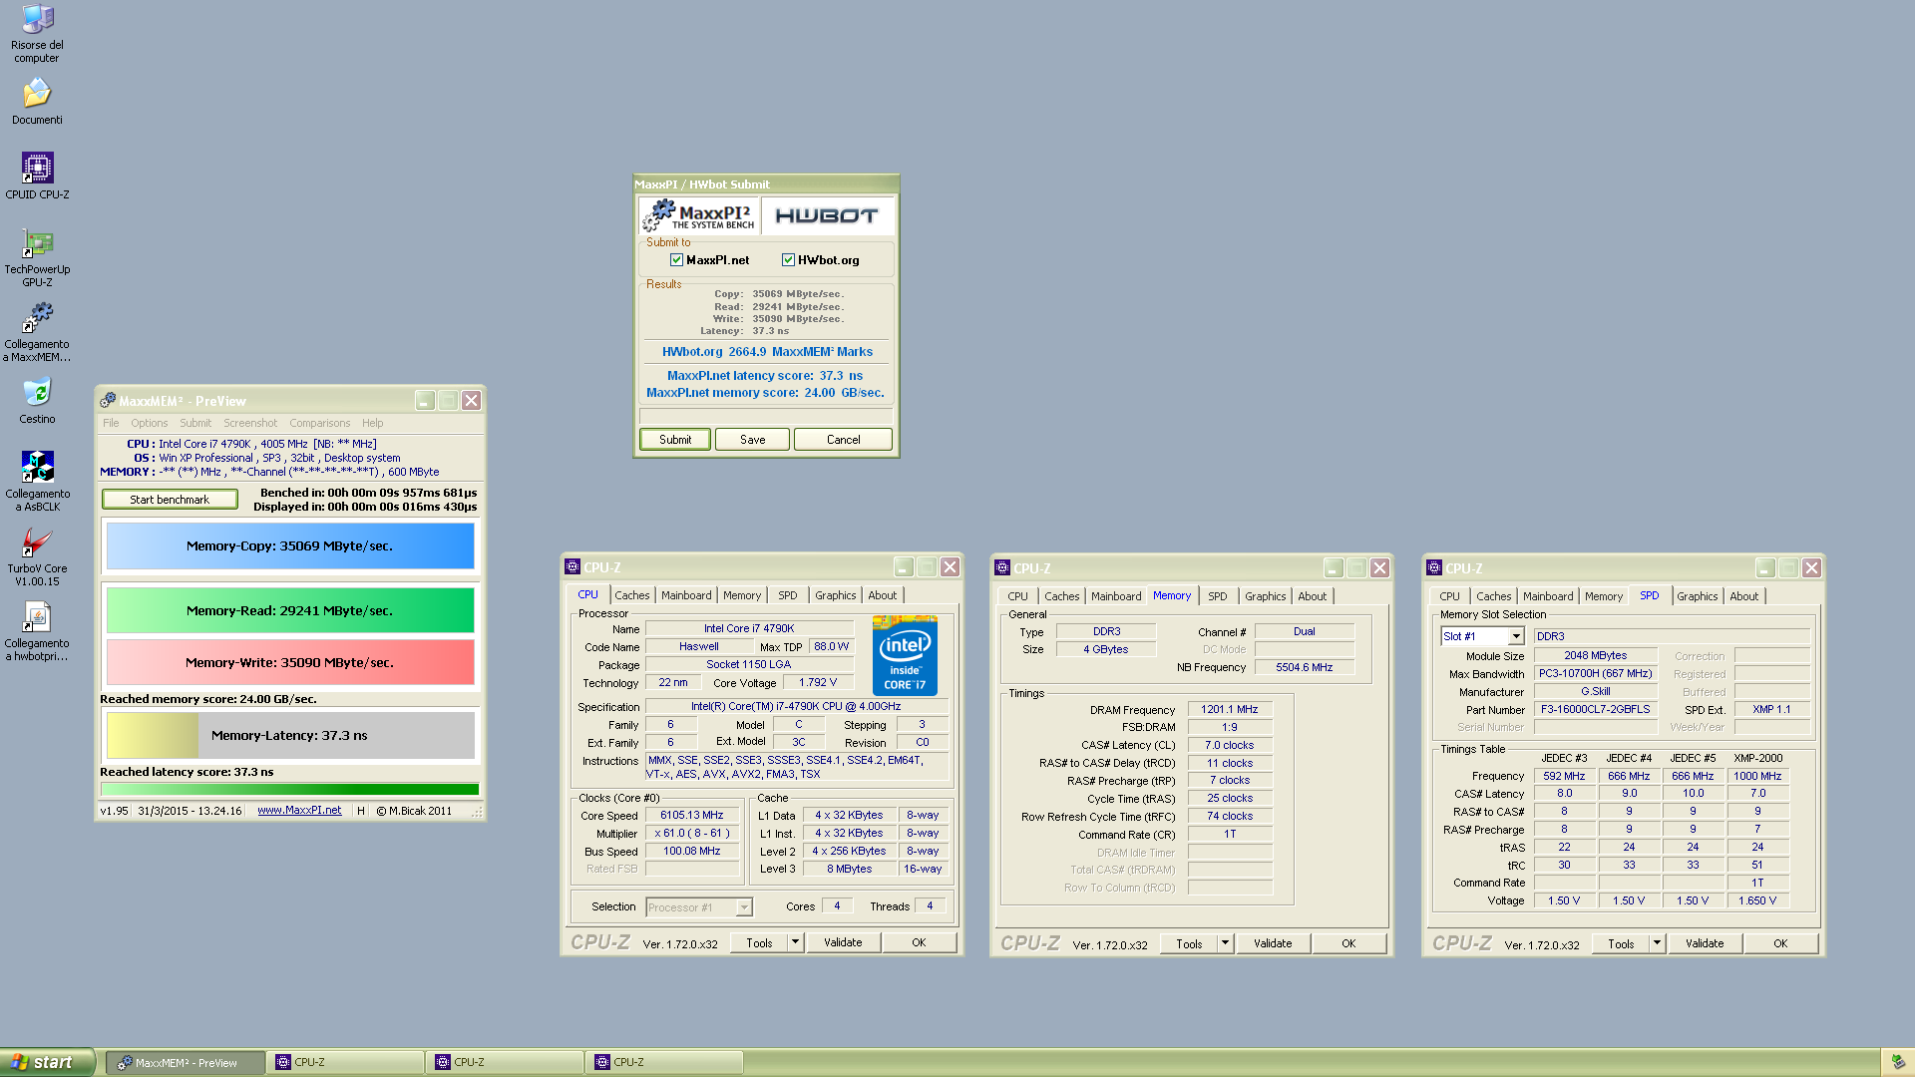1915x1077 pixels.
Task: Open Comparisons menu in MaxxMEM²
Action: tap(320, 423)
